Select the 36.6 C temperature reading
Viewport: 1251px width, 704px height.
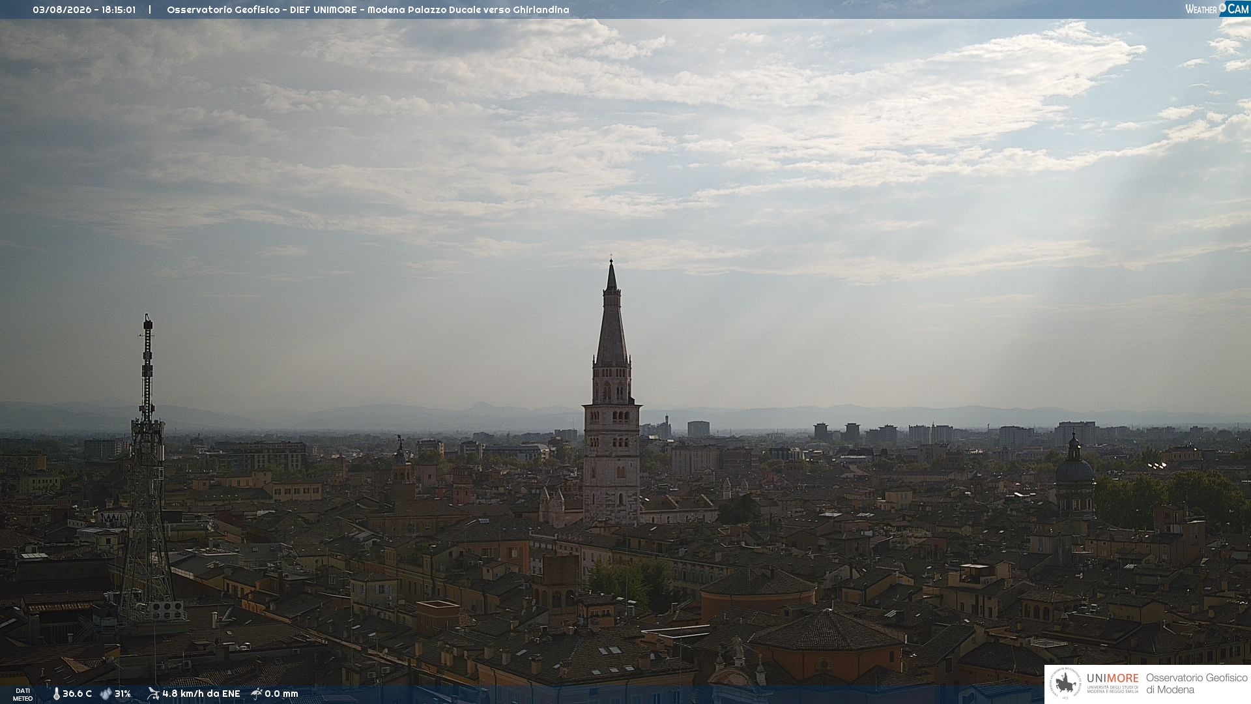(77, 694)
